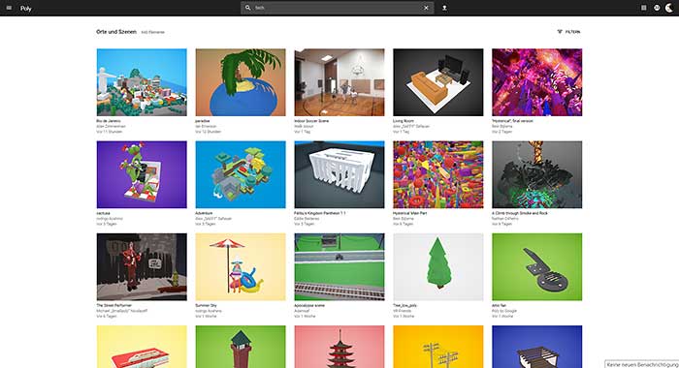Open the utility poles model thumbnail
679x368 pixels.
click(x=437, y=347)
